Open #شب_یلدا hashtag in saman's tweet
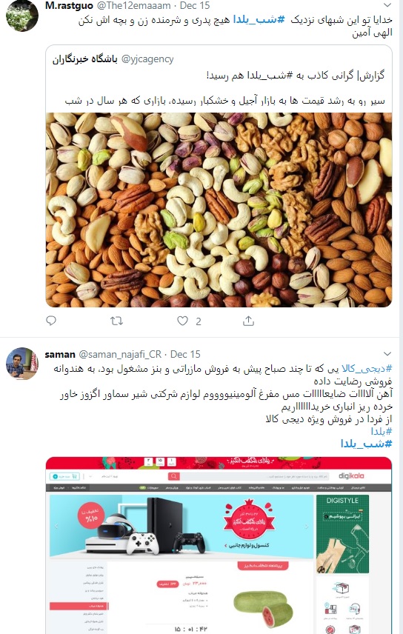 pyautogui.click(x=367, y=444)
